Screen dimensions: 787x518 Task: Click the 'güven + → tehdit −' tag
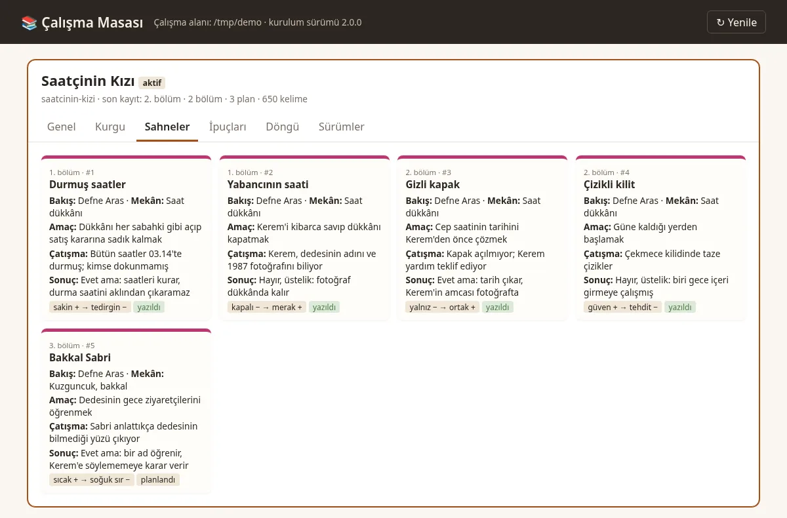[x=622, y=307]
